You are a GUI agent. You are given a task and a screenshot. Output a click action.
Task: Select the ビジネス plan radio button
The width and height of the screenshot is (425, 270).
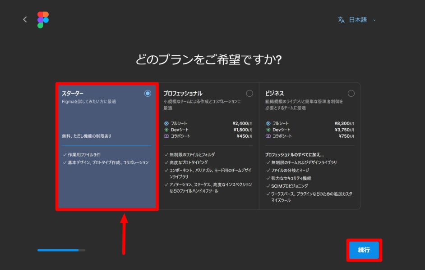click(x=351, y=94)
